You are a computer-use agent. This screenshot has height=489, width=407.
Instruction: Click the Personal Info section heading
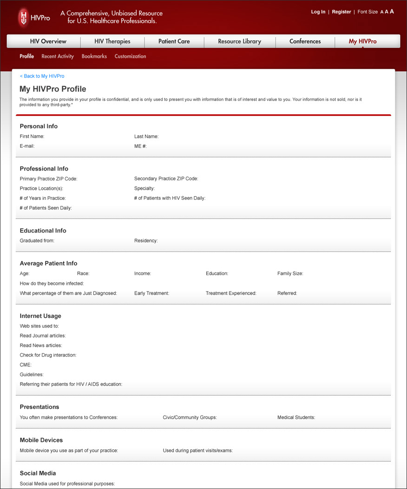coord(39,126)
